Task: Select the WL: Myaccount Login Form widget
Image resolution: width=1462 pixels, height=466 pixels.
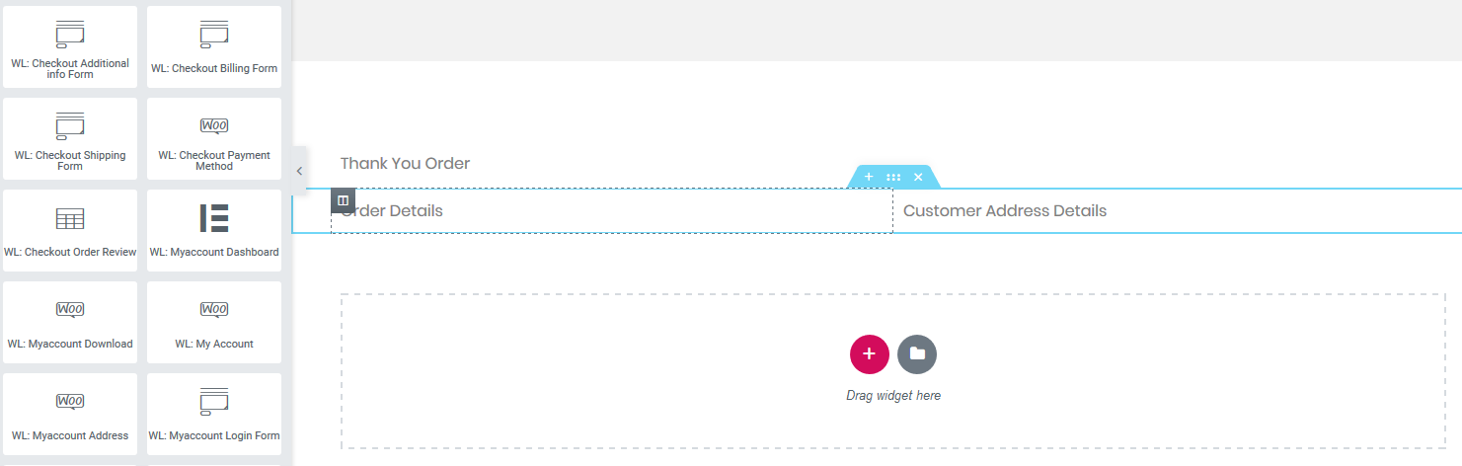Action: click(x=214, y=414)
